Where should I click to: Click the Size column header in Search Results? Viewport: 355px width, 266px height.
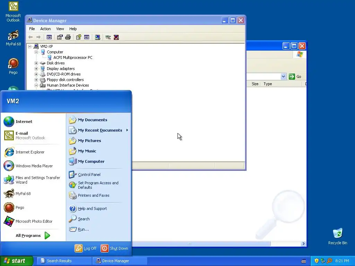coord(255,84)
